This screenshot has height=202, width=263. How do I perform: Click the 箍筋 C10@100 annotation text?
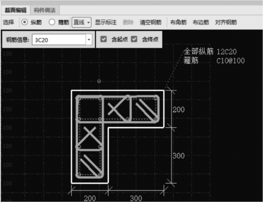pos(214,60)
